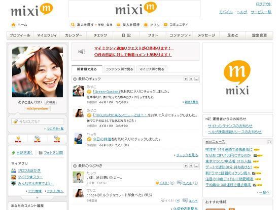Open the つぶやき一覧 link
Viewport: 279px width, 210px height.
(x=55, y=129)
